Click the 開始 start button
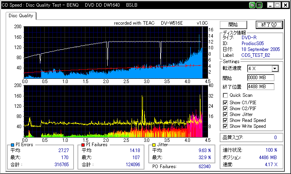The width and height of the screenshot is (291, 174). tap(233, 25)
